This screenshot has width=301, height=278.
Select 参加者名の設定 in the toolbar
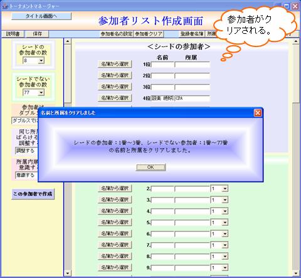[x=117, y=34]
